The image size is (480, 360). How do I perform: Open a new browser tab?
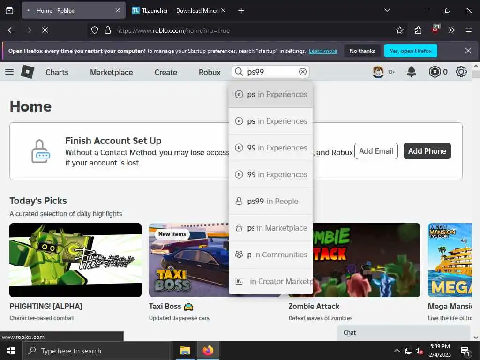[241, 11]
